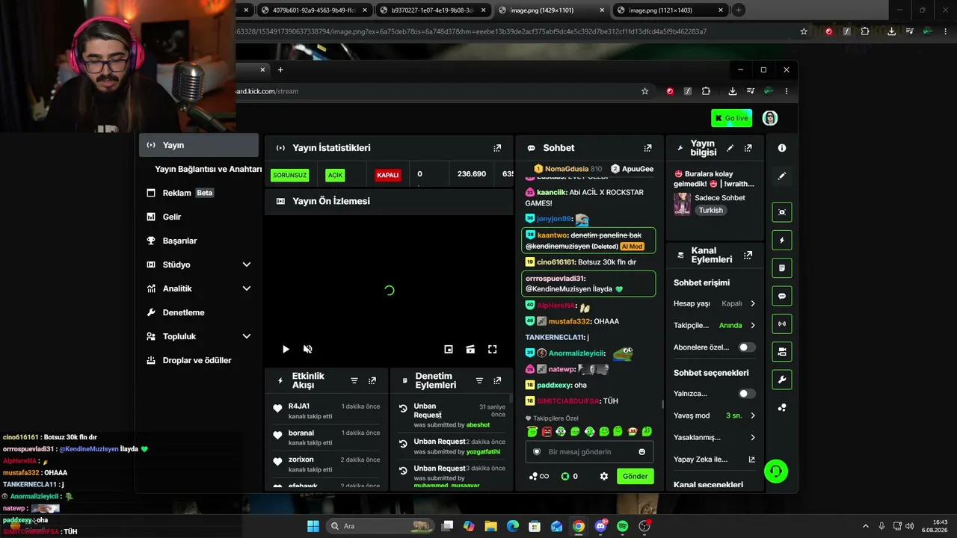This screenshot has width=957, height=538.
Task: Open Başarılar in the sidebar
Action: point(199,241)
